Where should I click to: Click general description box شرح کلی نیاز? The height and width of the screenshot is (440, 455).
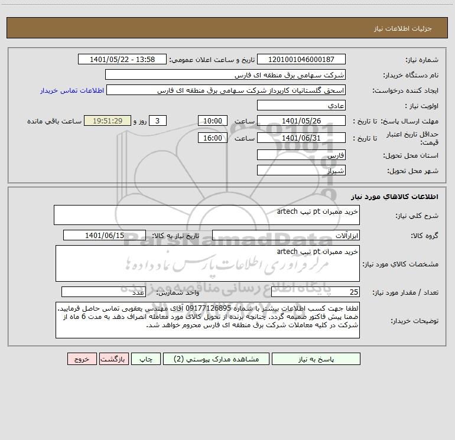point(207,215)
